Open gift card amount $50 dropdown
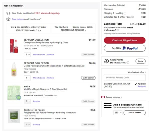Viewport: 150px width, 131px height. pyautogui.click(x=117, y=113)
